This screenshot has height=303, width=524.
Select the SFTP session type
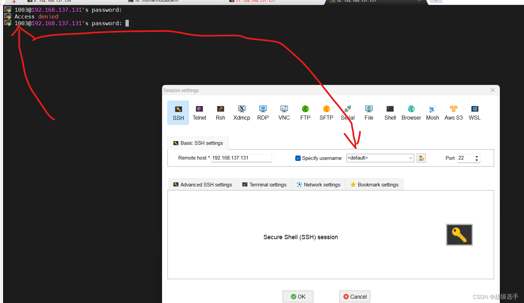click(x=326, y=113)
